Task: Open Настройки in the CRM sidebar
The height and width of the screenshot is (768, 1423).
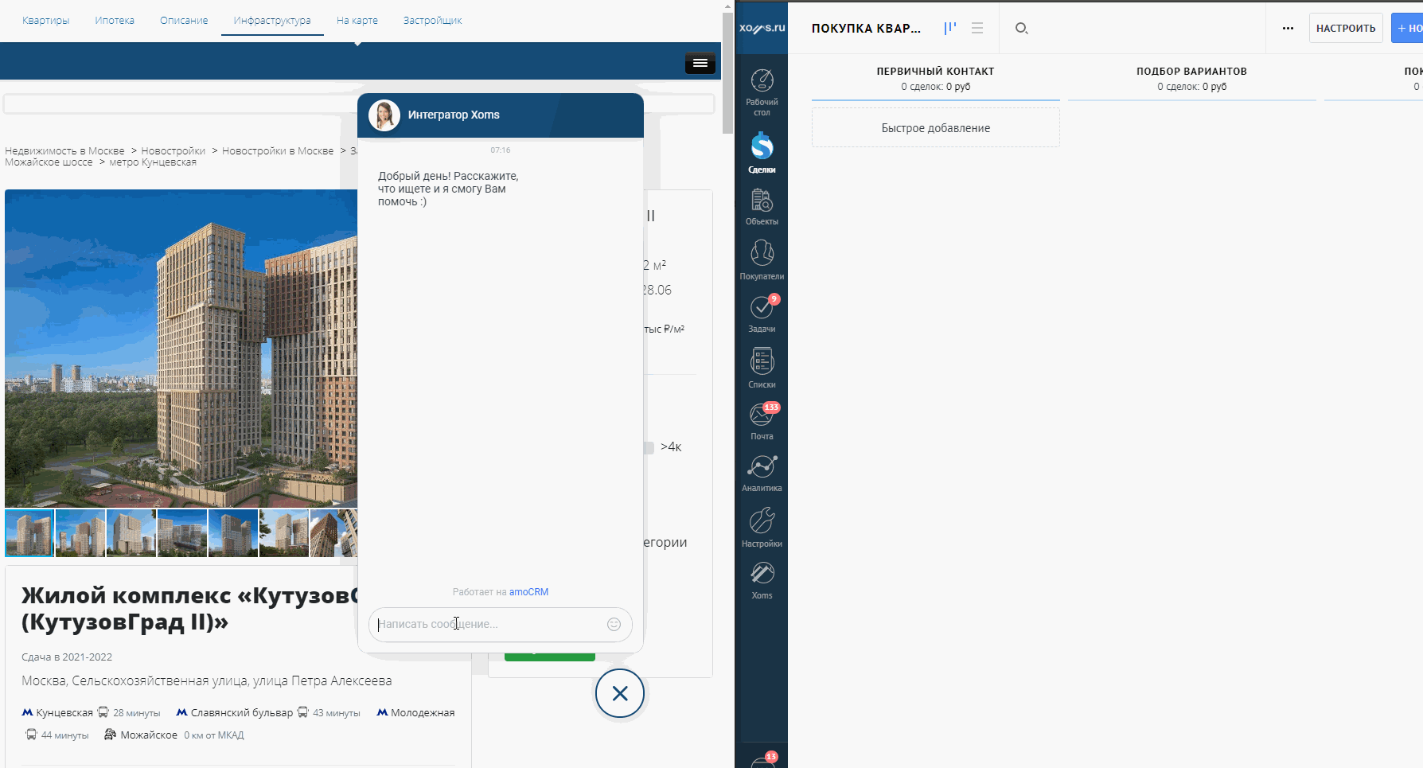Action: [x=762, y=527]
